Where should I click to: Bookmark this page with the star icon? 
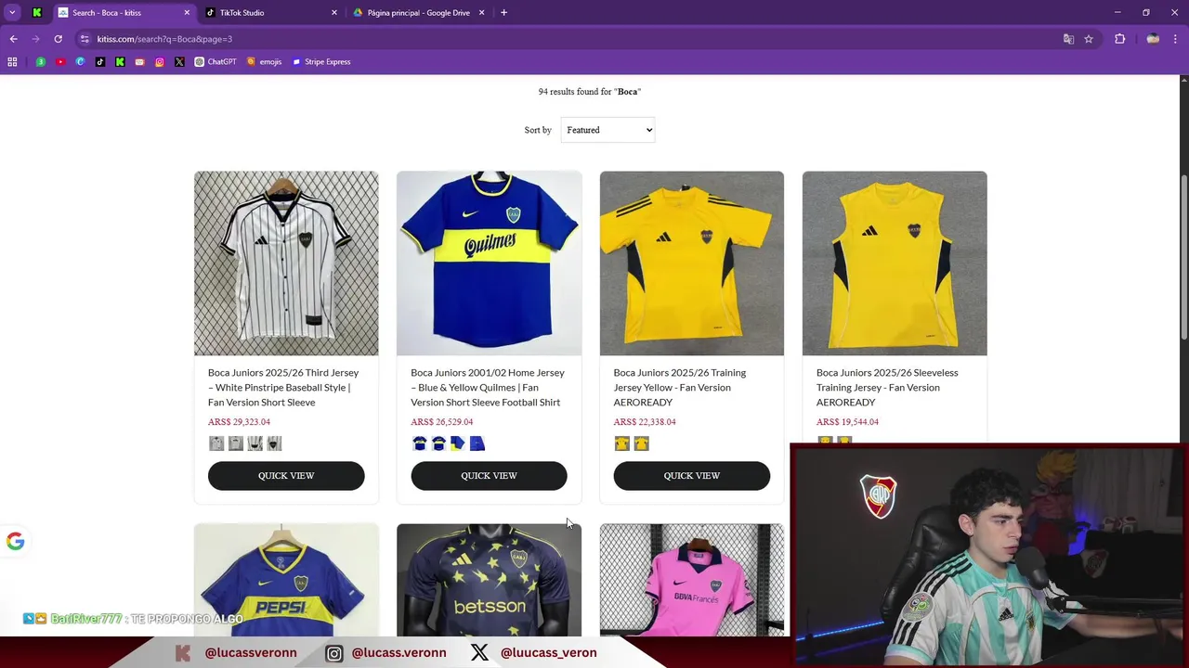click(1089, 39)
